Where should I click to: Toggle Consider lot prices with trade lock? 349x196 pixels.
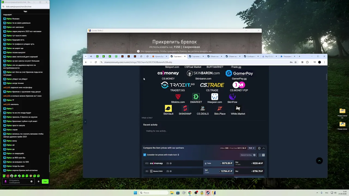click(x=145, y=155)
